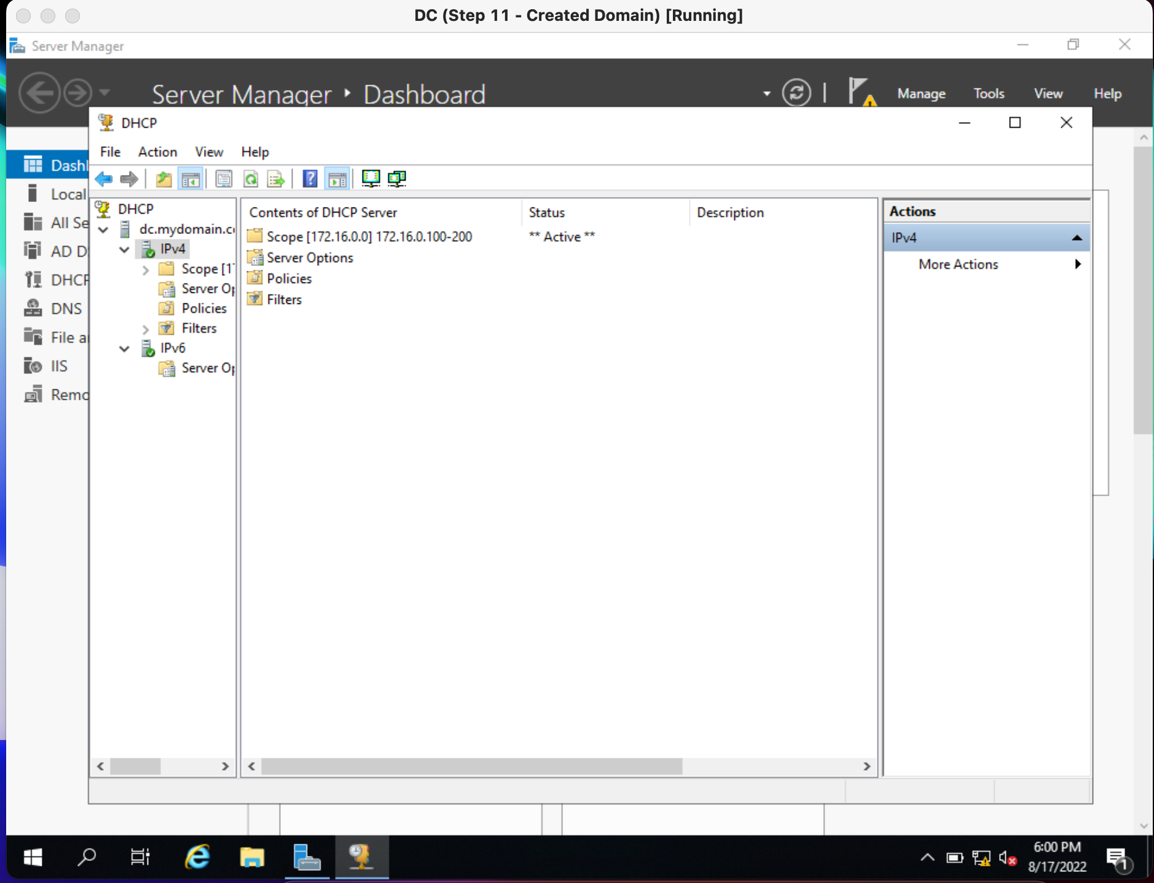This screenshot has width=1154, height=883.
Task: Select Local Server in Server Manager sidebar
Action: tap(48, 194)
